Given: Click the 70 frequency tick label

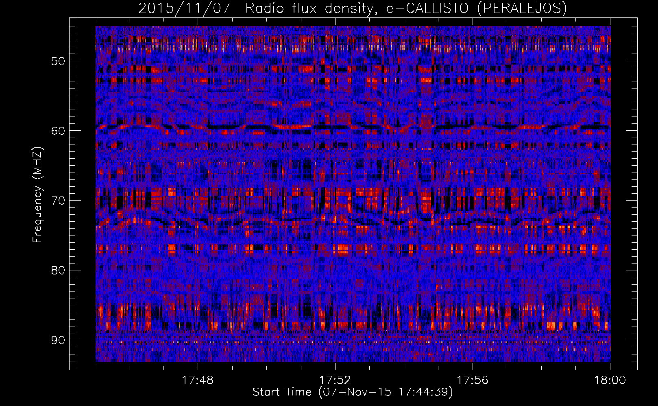Looking at the screenshot, I should [58, 201].
